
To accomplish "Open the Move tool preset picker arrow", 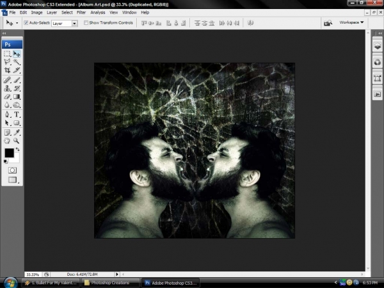I will click(17, 23).
